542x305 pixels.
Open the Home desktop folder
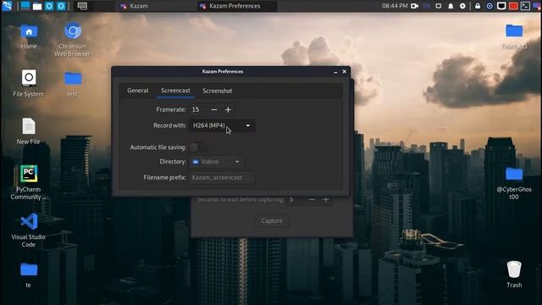click(x=29, y=36)
